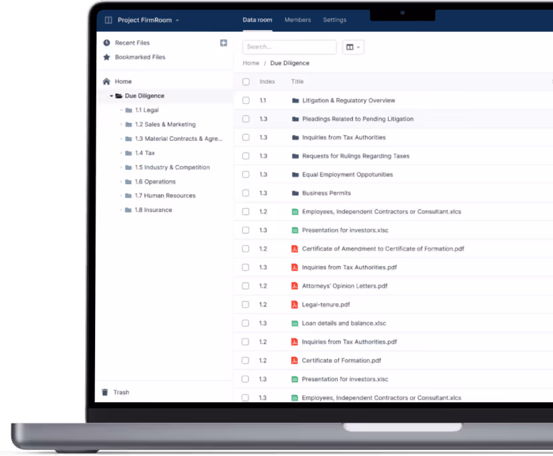The height and width of the screenshot is (456, 553).
Task: Click the Home house icon in tree
Action: point(106,82)
